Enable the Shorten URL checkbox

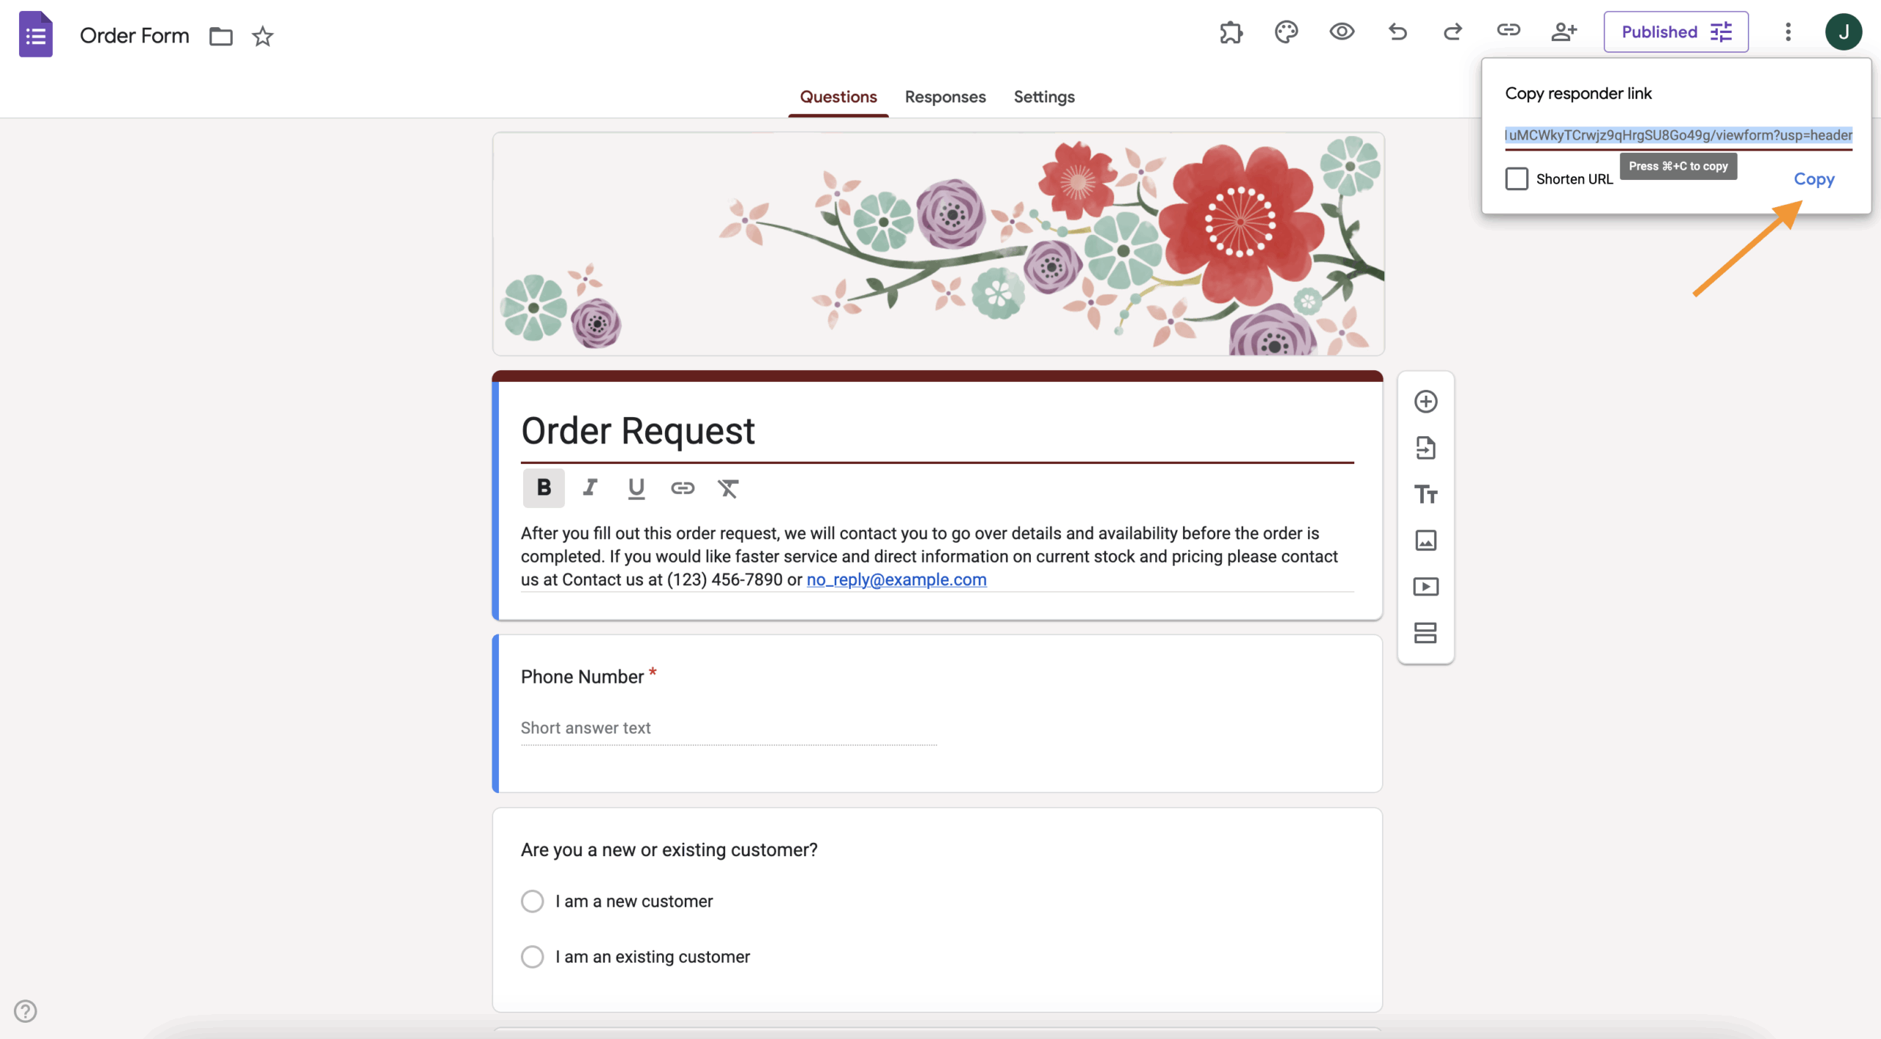point(1517,179)
